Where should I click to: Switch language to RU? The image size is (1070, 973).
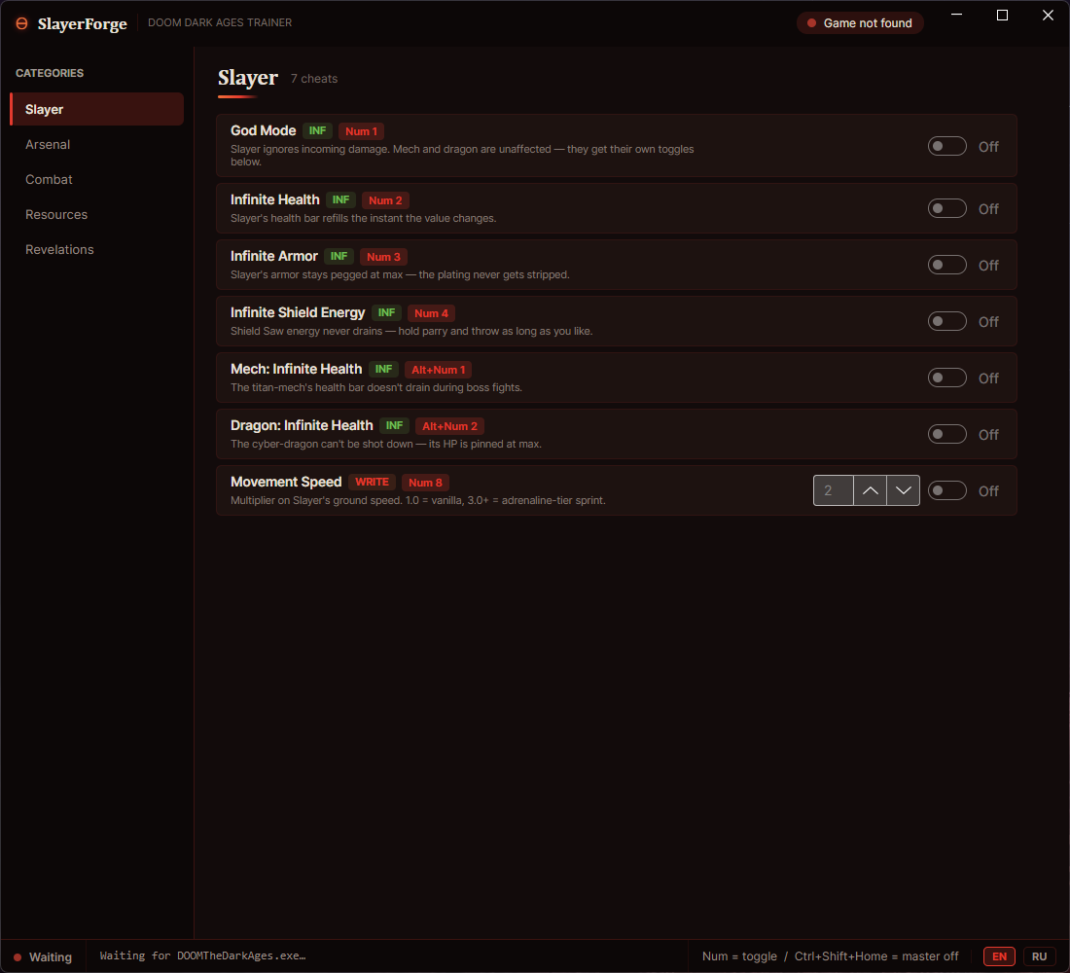pyautogui.click(x=1039, y=955)
